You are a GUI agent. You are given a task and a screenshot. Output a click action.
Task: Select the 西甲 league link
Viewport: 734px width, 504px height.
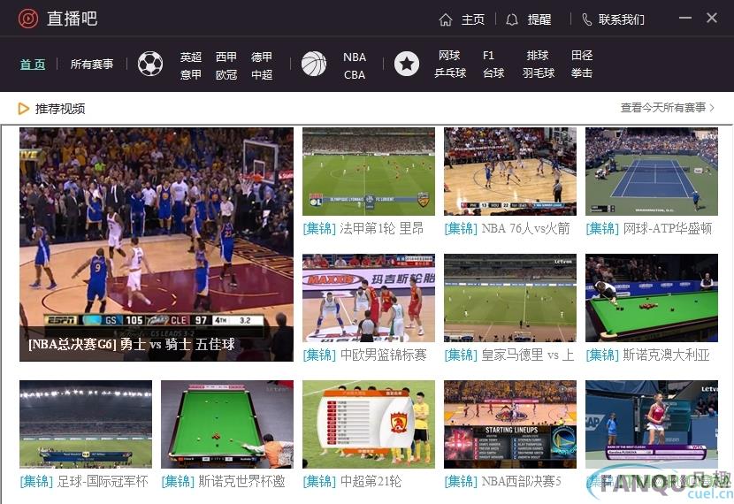(x=226, y=57)
